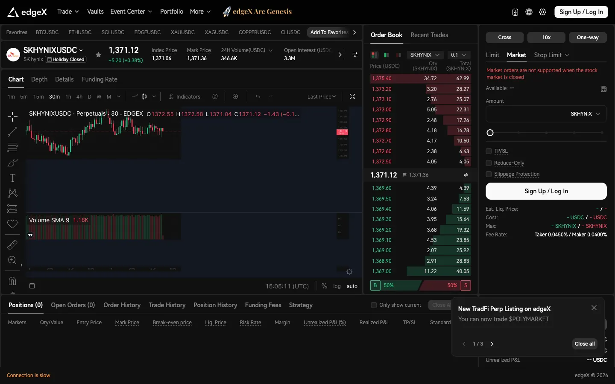
Task: Open the 10x leverage button
Action: click(x=546, y=38)
